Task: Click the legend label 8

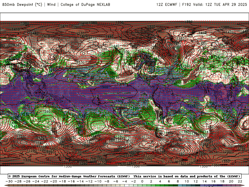Action: (178, 181)
